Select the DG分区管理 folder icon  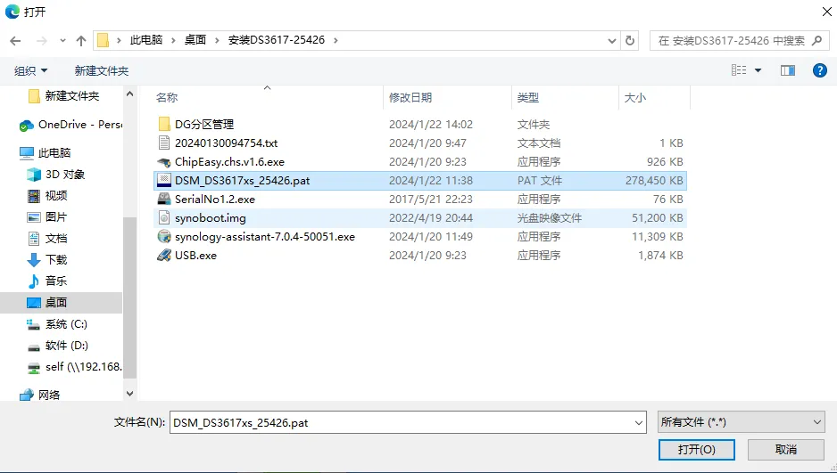pyautogui.click(x=164, y=124)
